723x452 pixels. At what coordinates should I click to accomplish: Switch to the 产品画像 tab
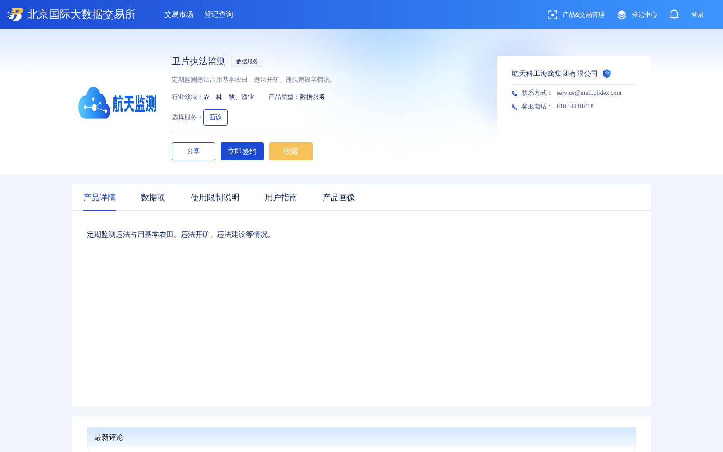pos(339,198)
